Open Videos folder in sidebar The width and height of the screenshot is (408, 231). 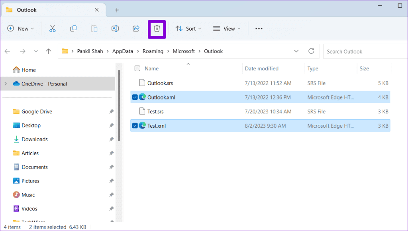coord(25,209)
